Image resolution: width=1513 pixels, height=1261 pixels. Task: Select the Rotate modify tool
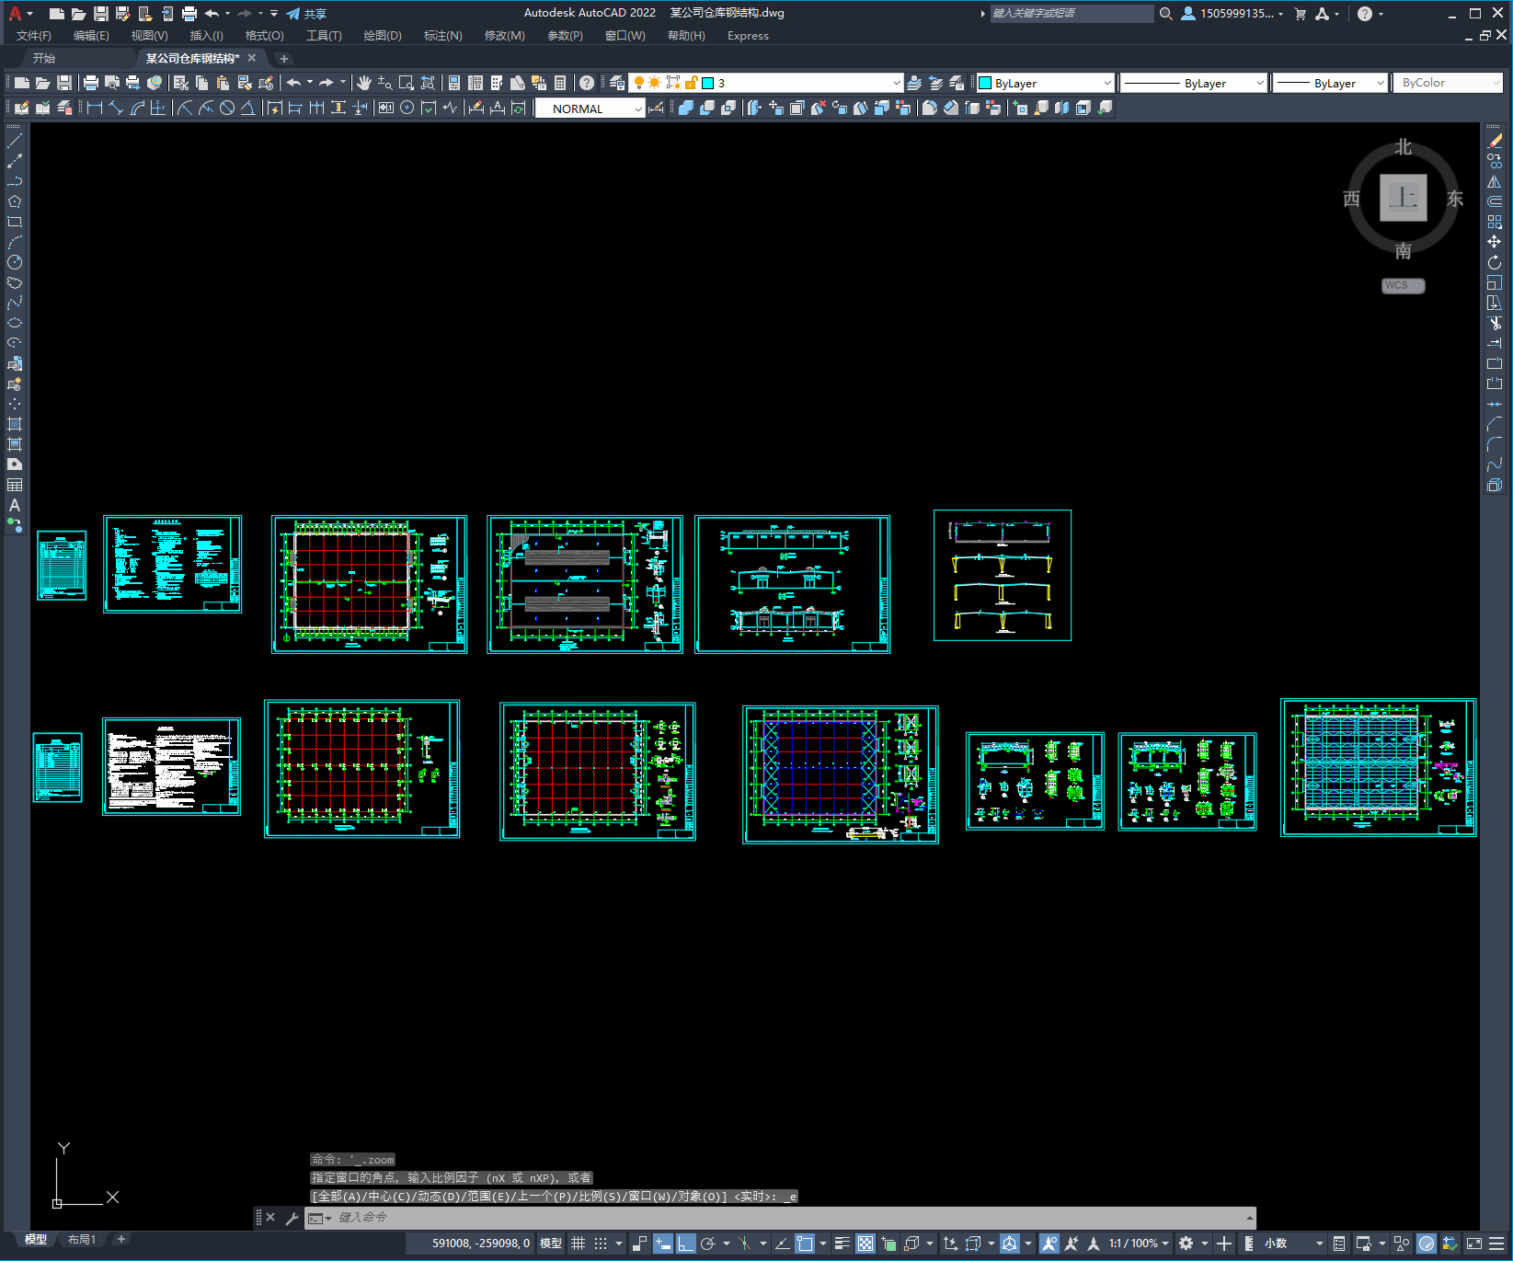pos(1495,262)
